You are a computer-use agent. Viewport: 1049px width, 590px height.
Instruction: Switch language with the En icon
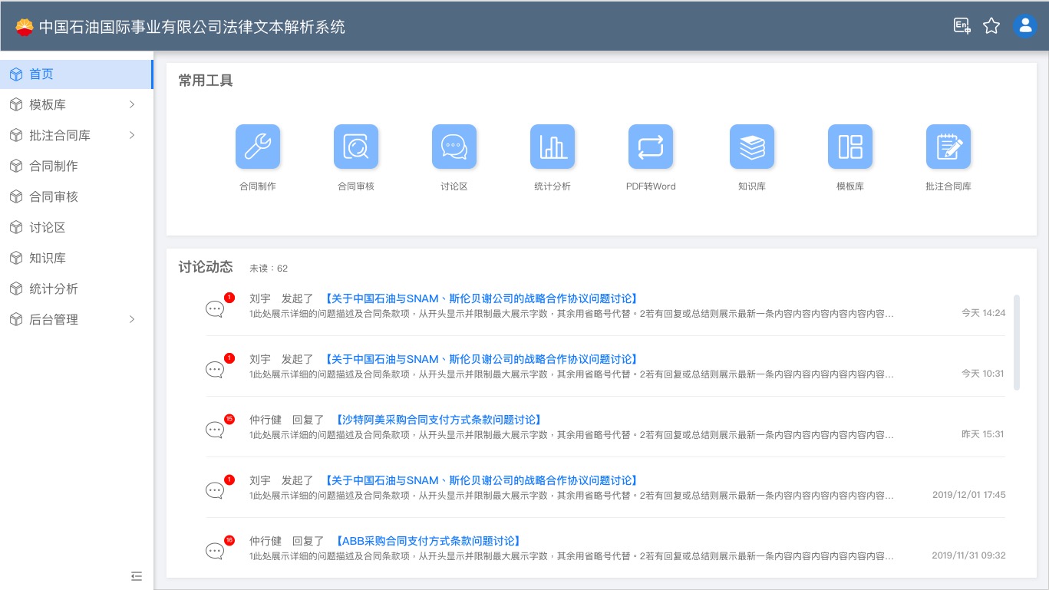pos(962,26)
